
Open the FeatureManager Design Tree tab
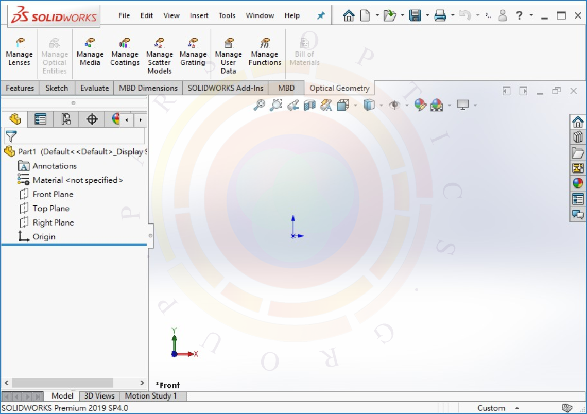click(x=15, y=119)
